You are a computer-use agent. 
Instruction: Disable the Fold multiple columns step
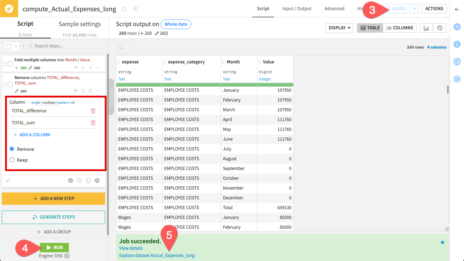point(83,67)
